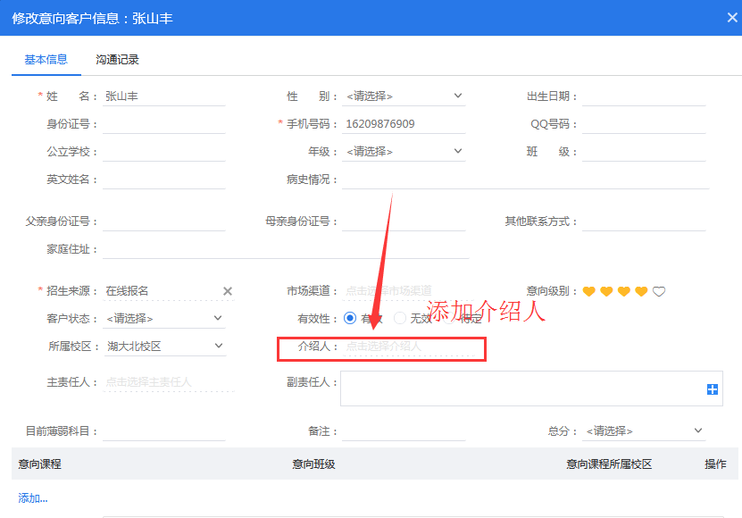Click the QQ号码 input field

(x=644, y=124)
